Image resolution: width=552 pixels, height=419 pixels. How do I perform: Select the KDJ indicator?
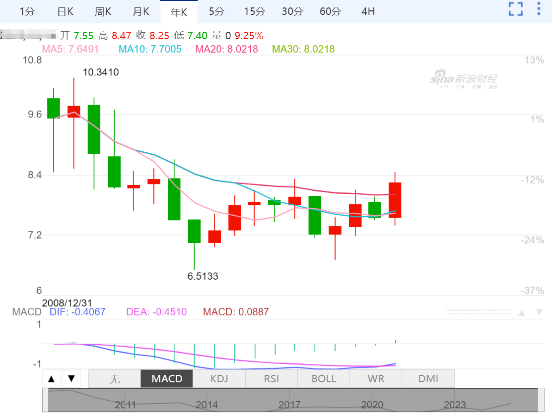(x=219, y=379)
